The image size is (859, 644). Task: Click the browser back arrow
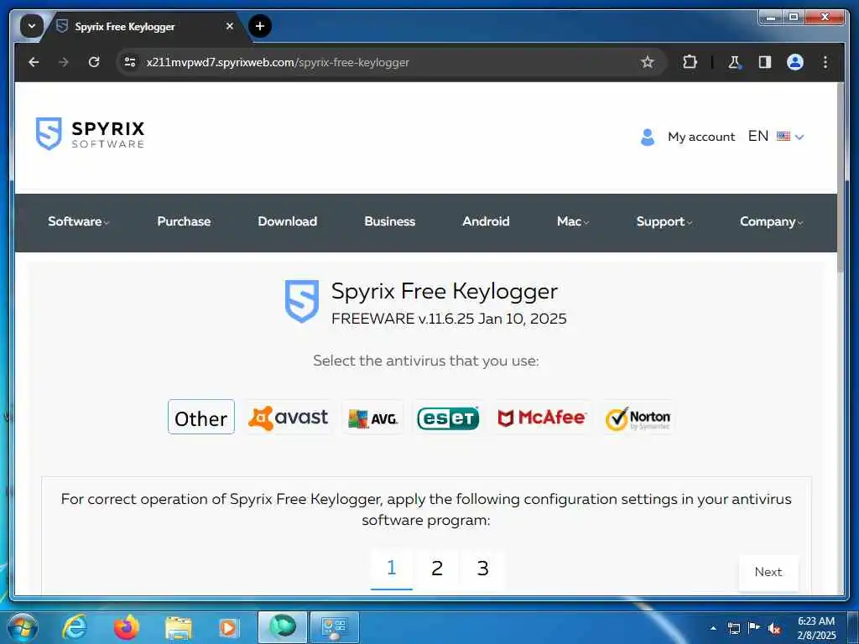[x=34, y=62]
